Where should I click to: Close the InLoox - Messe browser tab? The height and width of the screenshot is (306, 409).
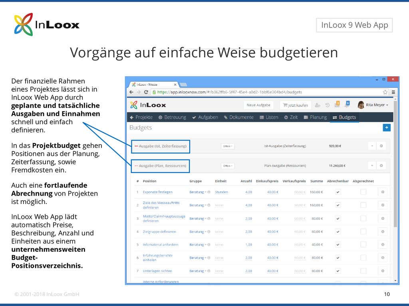tap(175, 84)
